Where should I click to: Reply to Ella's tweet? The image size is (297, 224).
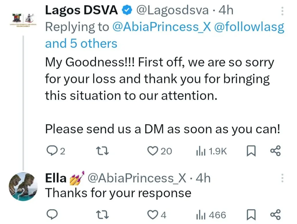point(52,215)
